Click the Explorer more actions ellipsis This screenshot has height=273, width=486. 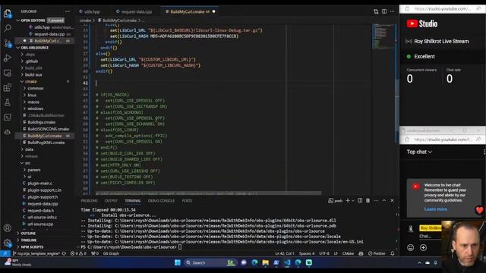click(x=68, y=11)
